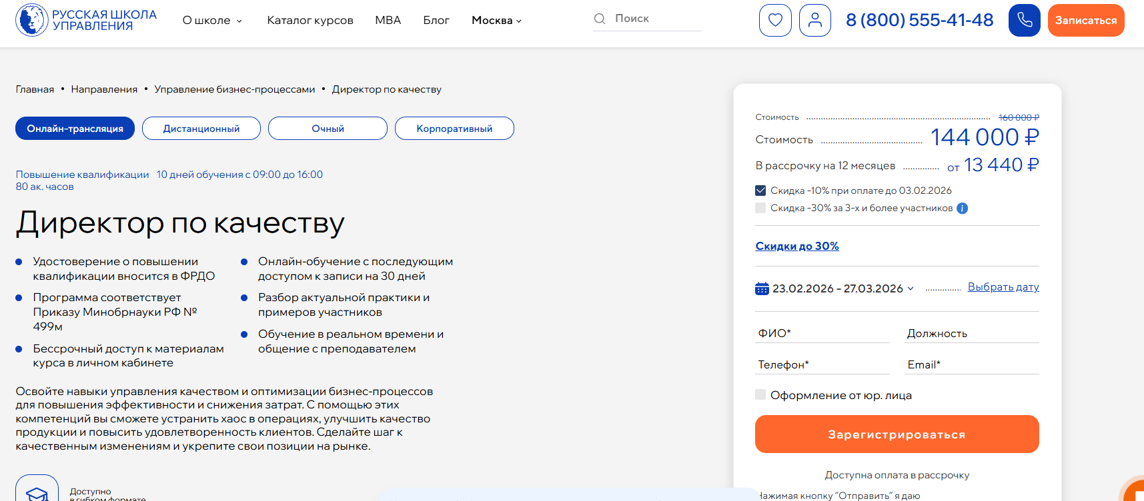This screenshot has width=1144, height=501.
Task: Open the user account profile icon
Action: 814,20
